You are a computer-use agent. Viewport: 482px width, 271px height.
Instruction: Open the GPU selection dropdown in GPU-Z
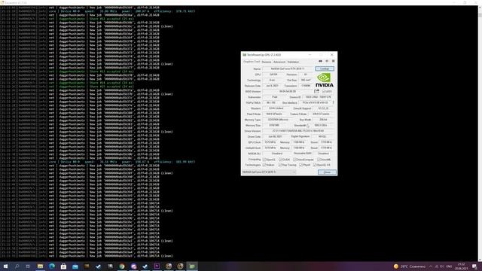pyautogui.click(x=269, y=172)
